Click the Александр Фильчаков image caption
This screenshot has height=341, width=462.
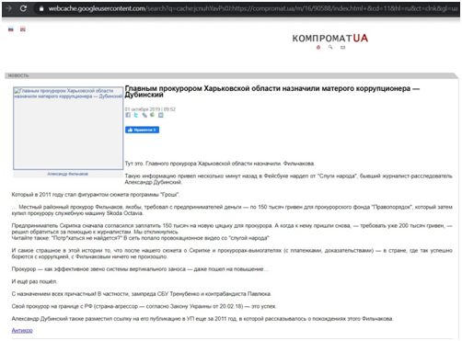68,174
